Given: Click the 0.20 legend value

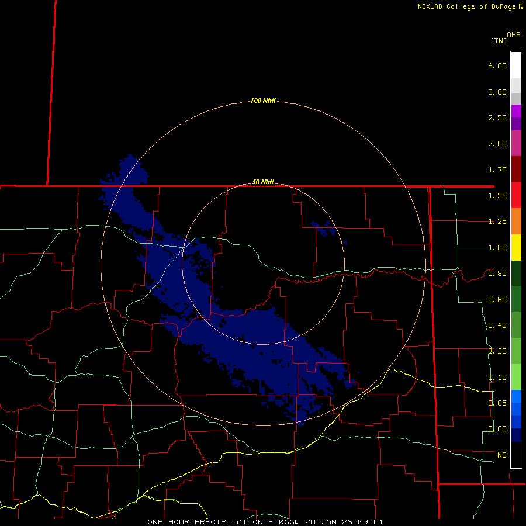Looking at the screenshot, I should pyautogui.click(x=497, y=351).
